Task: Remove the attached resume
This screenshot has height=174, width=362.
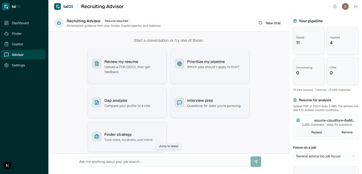Action: point(347,132)
